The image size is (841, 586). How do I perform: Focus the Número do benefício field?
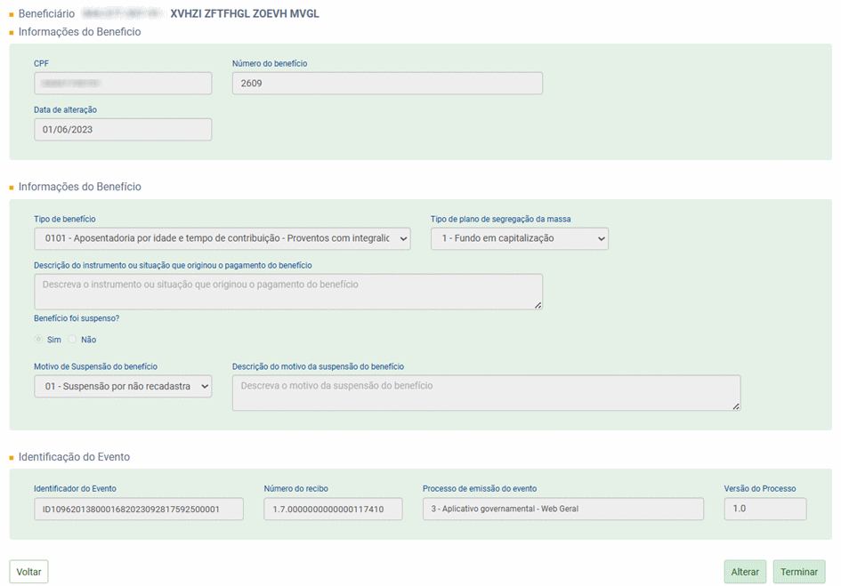(386, 84)
